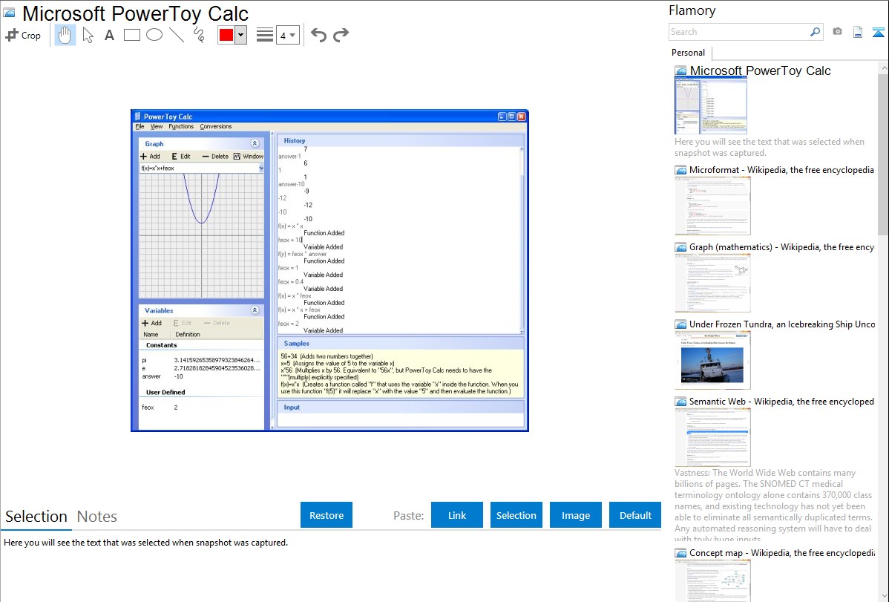Activate the hand pan tool
889x602 pixels.
pos(65,35)
